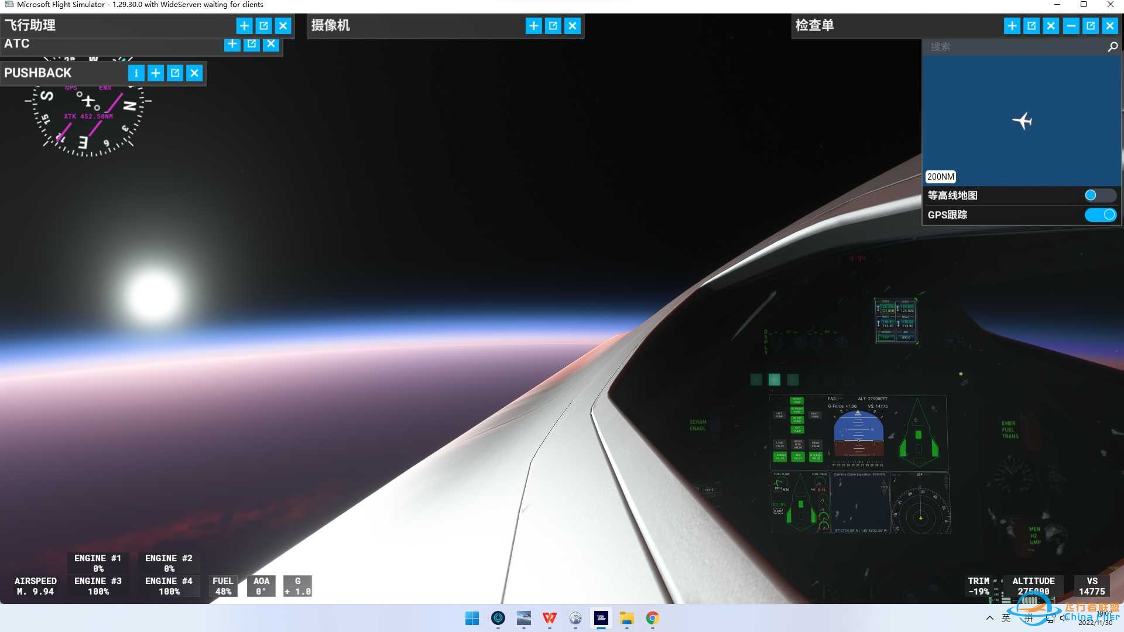The width and height of the screenshot is (1124, 632).
Task: Expand the PUSHBACK panel with plus
Action: coord(156,73)
